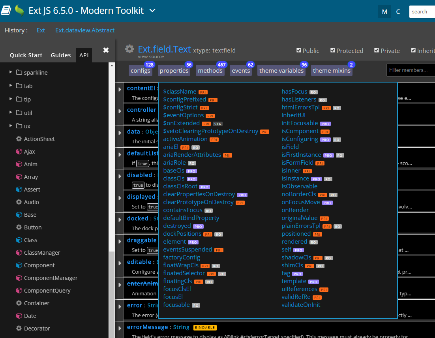Toggle the Private members checkbox
This screenshot has height=338, width=435.
tap(377, 50)
